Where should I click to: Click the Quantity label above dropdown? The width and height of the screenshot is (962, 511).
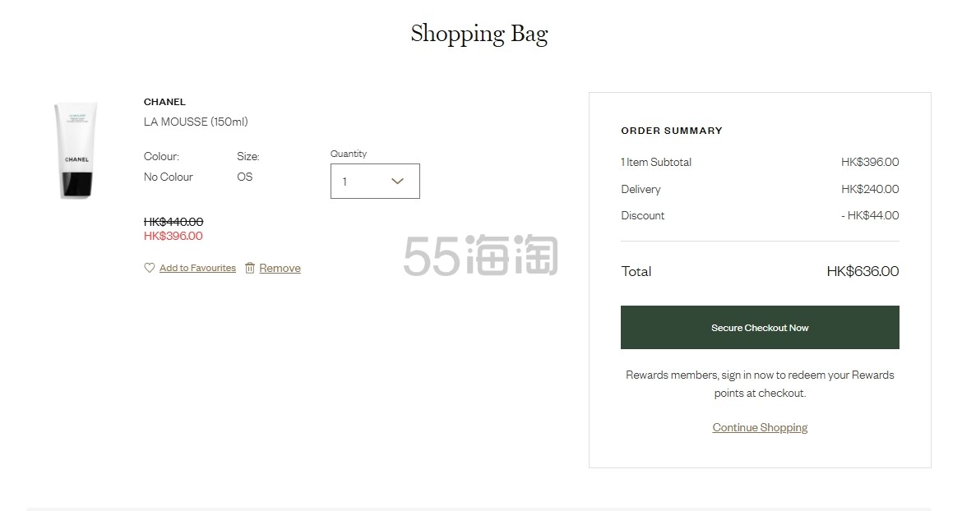[349, 154]
